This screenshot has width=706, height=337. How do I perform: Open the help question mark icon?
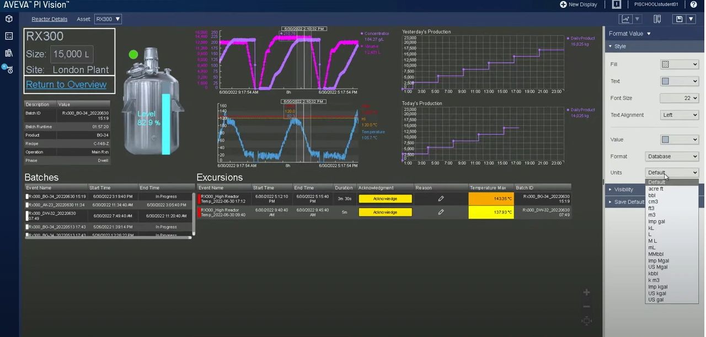(x=694, y=4)
